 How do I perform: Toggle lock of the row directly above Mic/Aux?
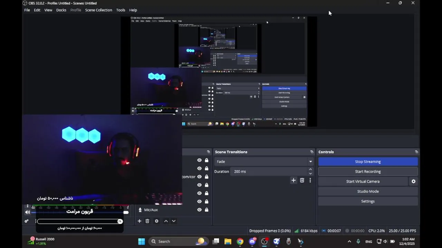point(206,201)
